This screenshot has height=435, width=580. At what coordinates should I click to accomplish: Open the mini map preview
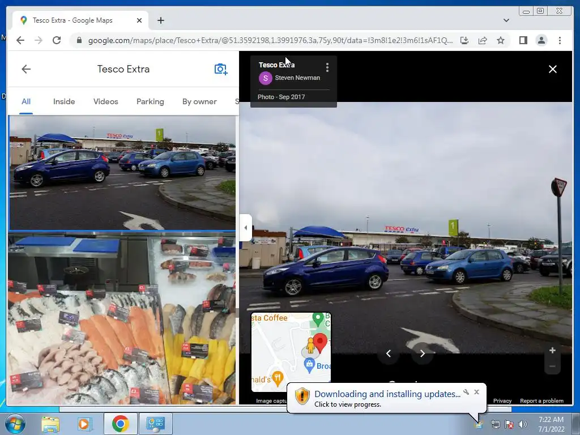[x=291, y=352]
